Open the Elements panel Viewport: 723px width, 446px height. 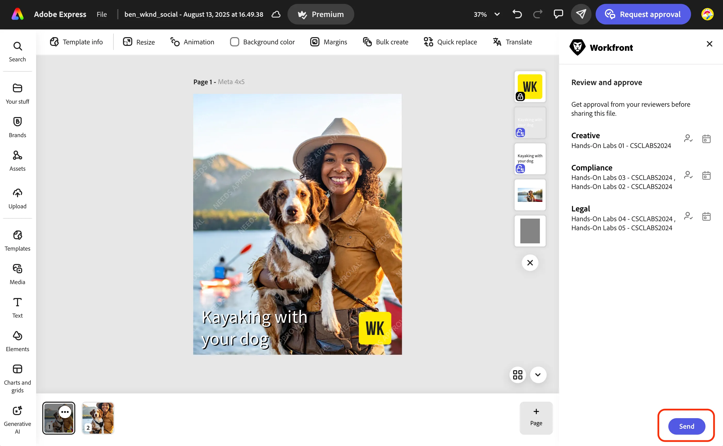click(x=17, y=341)
